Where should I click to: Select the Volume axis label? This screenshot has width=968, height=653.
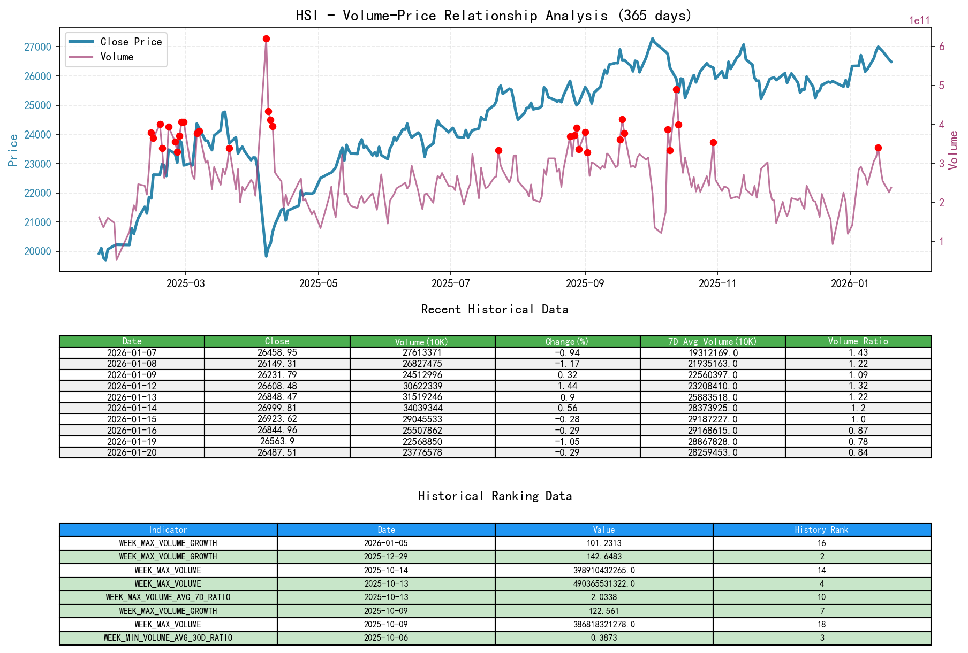[x=953, y=151]
